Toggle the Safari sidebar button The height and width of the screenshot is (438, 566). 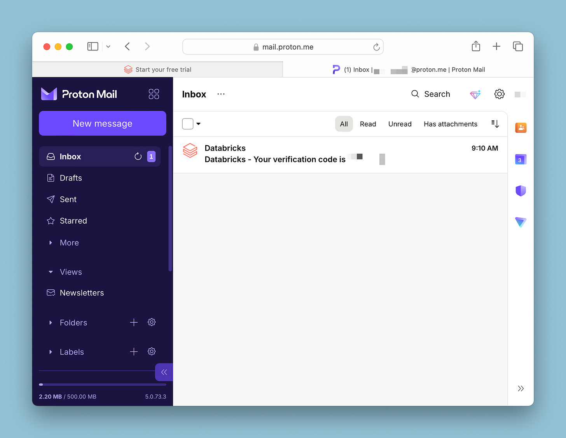(93, 47)
